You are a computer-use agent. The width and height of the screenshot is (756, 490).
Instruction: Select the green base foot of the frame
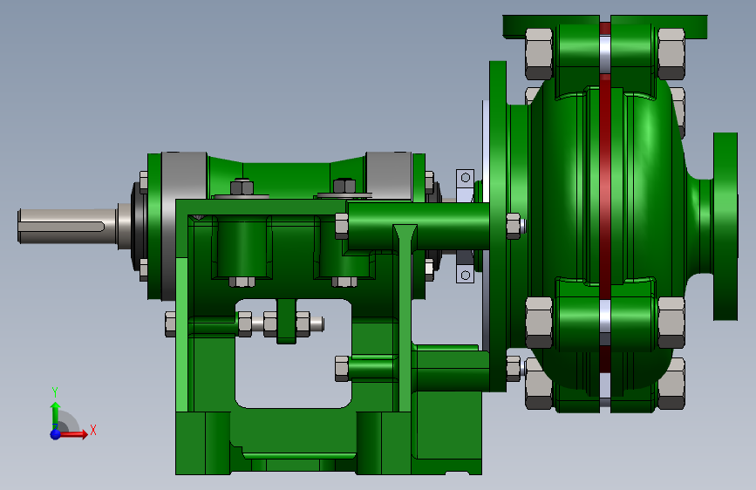tap(329, 443)
